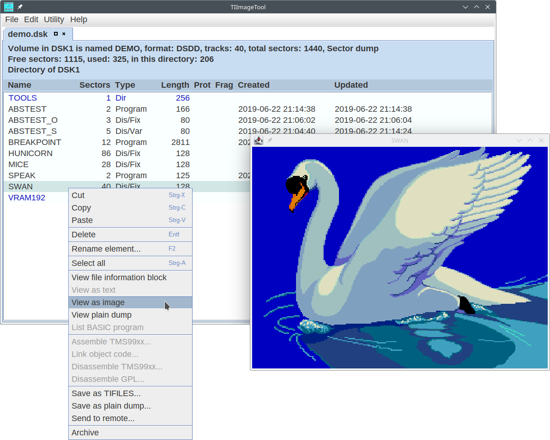550x440 pixels.
Task: Select Save as TIFILES... menu entry
Action: click(106, 393)
